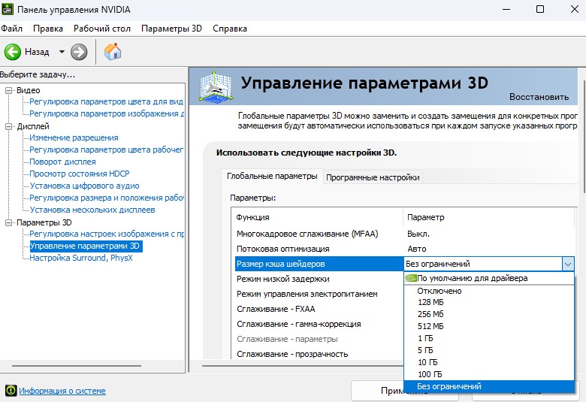Screen dimensions: 586x402
Task: Click the Выкл. value of MFAA
Action: [x=418, y=234]
